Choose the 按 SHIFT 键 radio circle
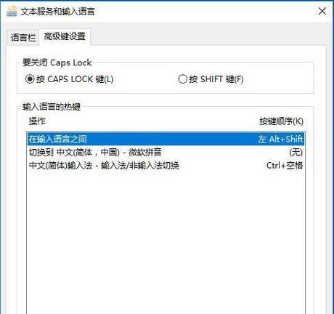Screen dimensions: 334x314 (182, 79)
